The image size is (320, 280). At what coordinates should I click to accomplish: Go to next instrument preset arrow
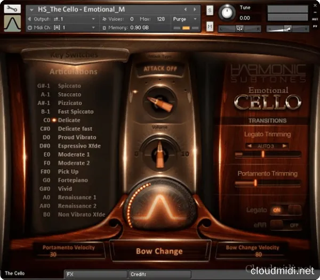point(195,10)
